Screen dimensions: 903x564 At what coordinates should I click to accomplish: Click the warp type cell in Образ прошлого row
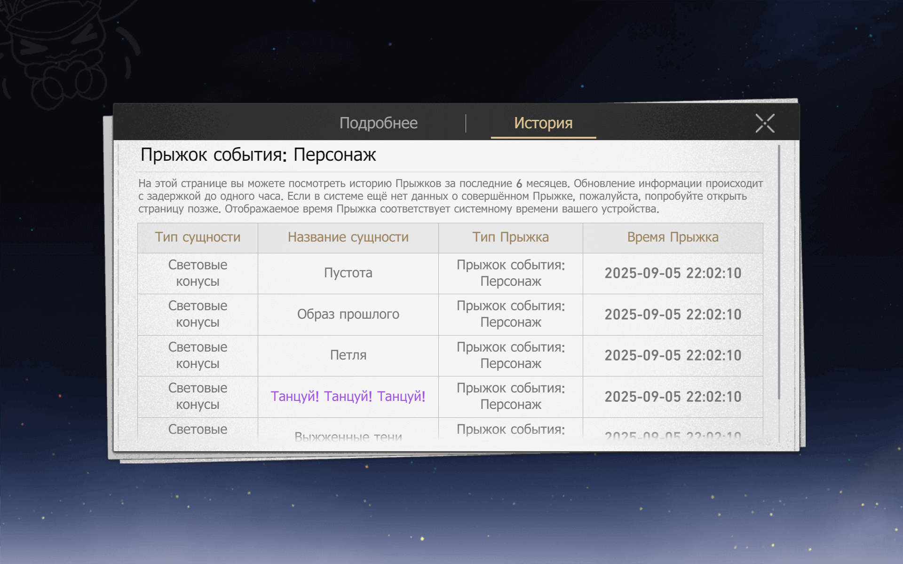510,314
